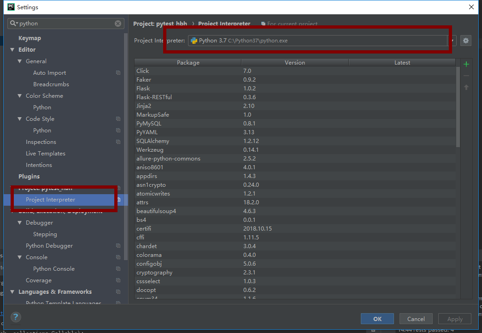Focus the python search input field

(66, 24)
